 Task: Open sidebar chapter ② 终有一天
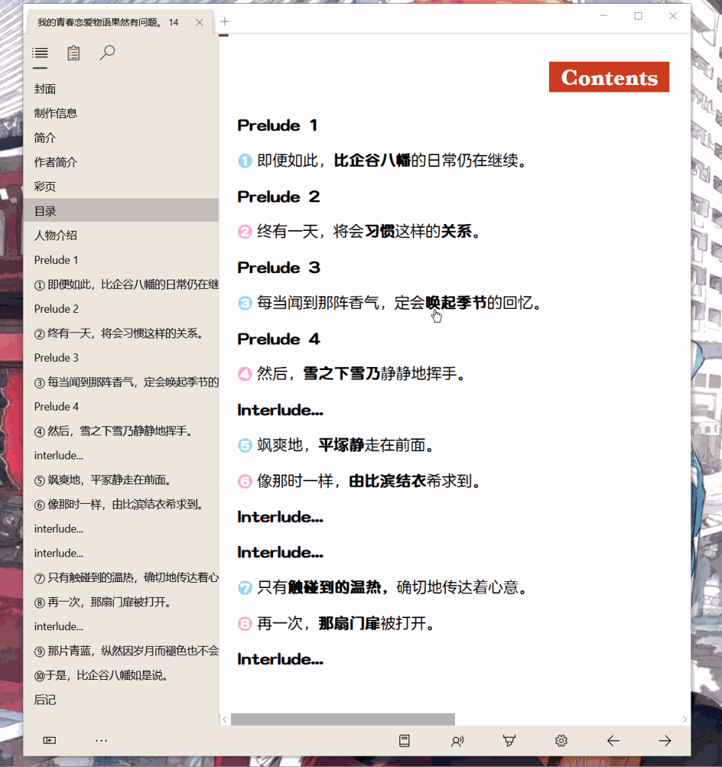pyautogui.click(x=121, y=333)
